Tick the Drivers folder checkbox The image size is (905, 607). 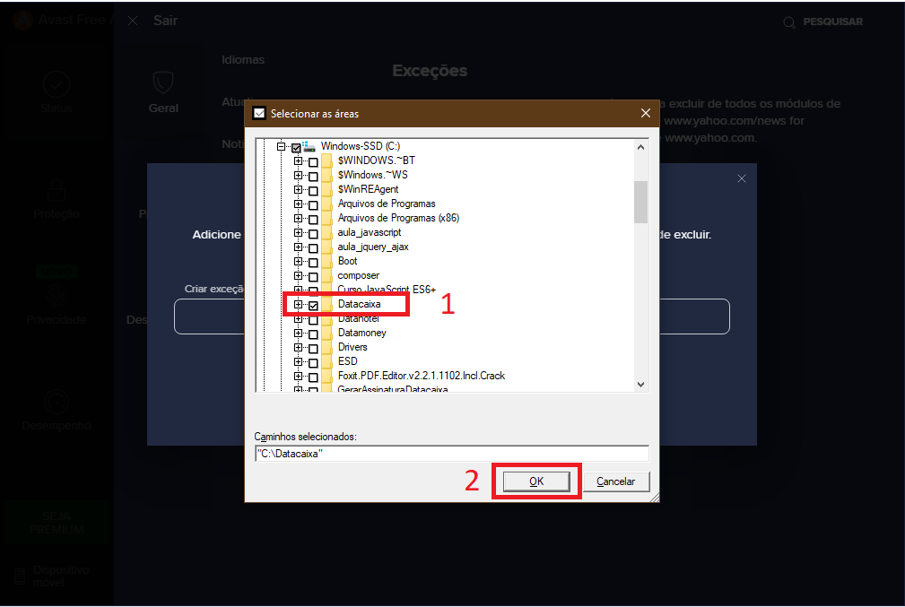(313, 349)
